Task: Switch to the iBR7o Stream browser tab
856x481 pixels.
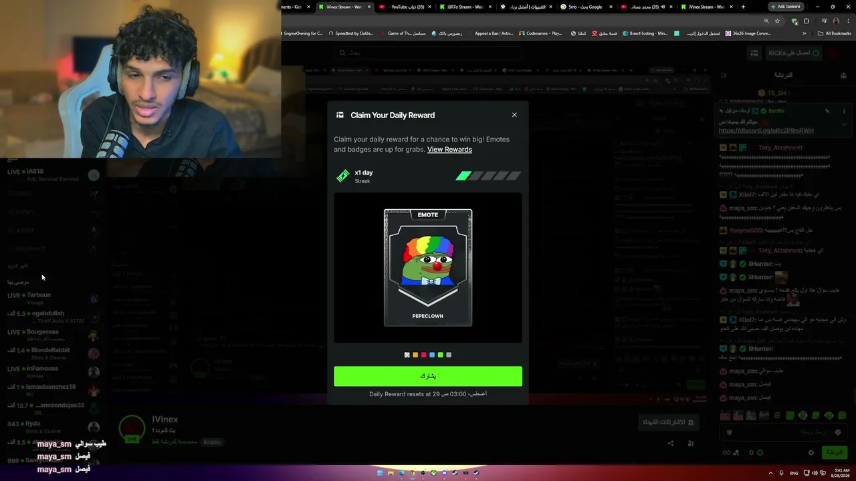Action: pyautogui.click(x=465, y=7)
